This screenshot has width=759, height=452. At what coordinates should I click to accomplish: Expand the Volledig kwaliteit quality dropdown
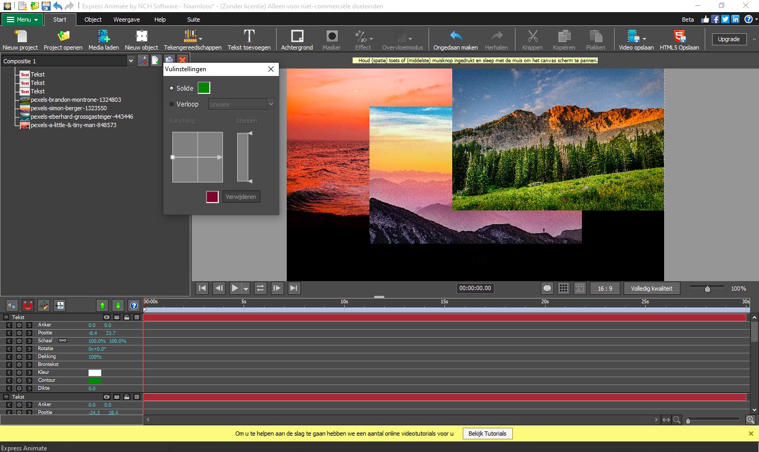point(651,288)
